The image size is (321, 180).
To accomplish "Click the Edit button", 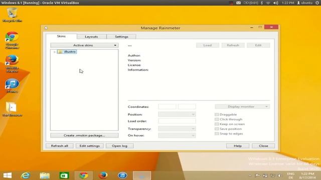I will [x=258, y=45].
